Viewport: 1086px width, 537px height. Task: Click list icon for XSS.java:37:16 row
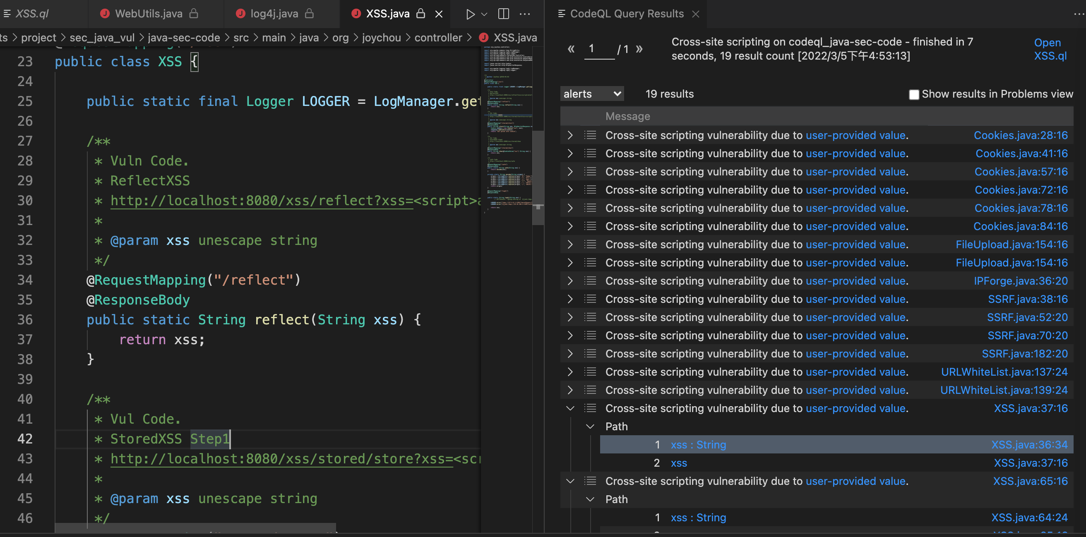590,408
